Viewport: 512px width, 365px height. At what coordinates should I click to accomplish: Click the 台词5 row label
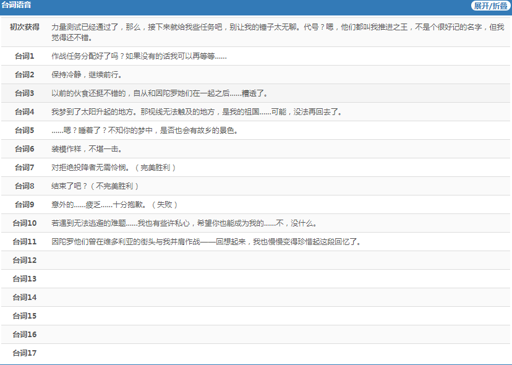pos(25,131)
